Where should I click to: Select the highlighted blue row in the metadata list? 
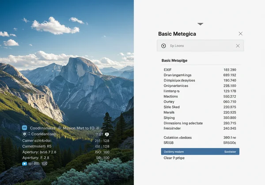200,152
